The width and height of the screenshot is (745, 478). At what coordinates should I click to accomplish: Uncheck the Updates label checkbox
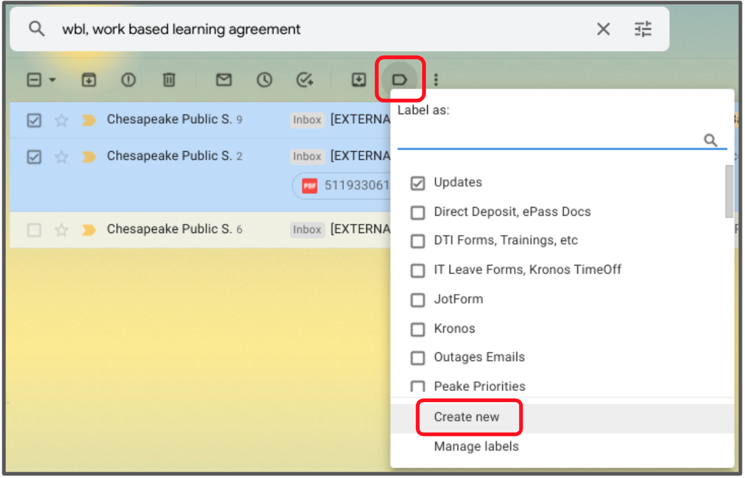418,183
